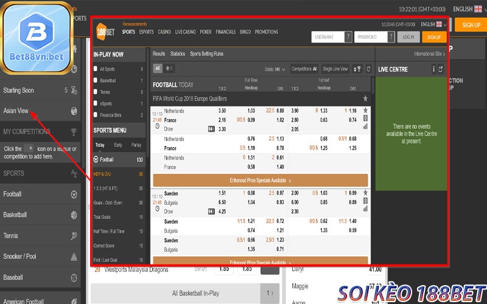This screenshot has height=304, width=487.
Task: Favorite the FIFA World Cup 2018 Europe Qualifiers league star
Action: pyautogui.click(x=365, y=98)
